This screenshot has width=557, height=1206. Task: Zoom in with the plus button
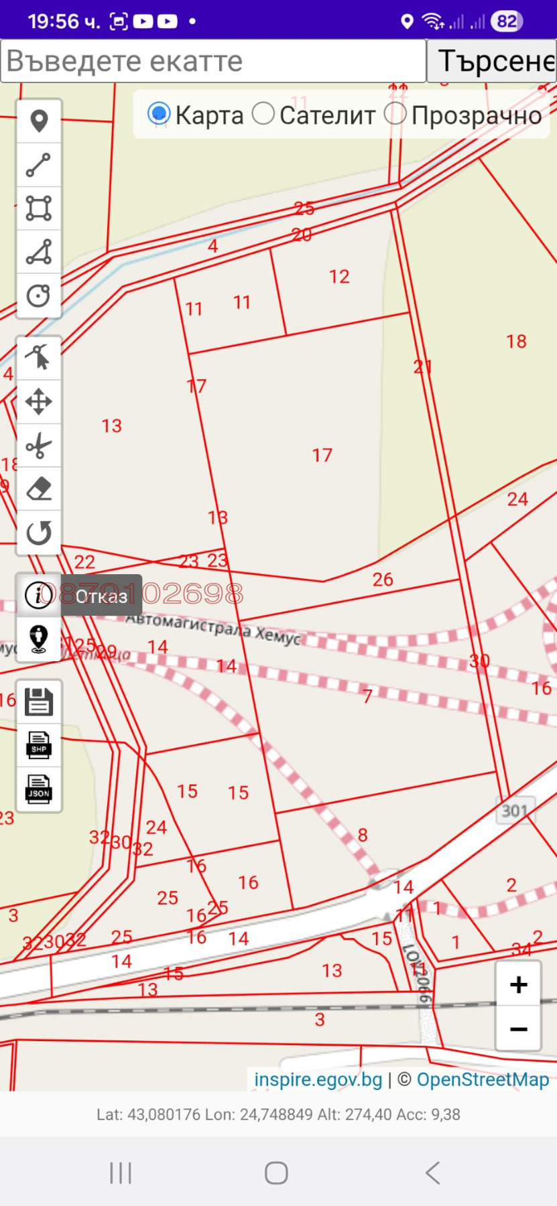point(518,984)
